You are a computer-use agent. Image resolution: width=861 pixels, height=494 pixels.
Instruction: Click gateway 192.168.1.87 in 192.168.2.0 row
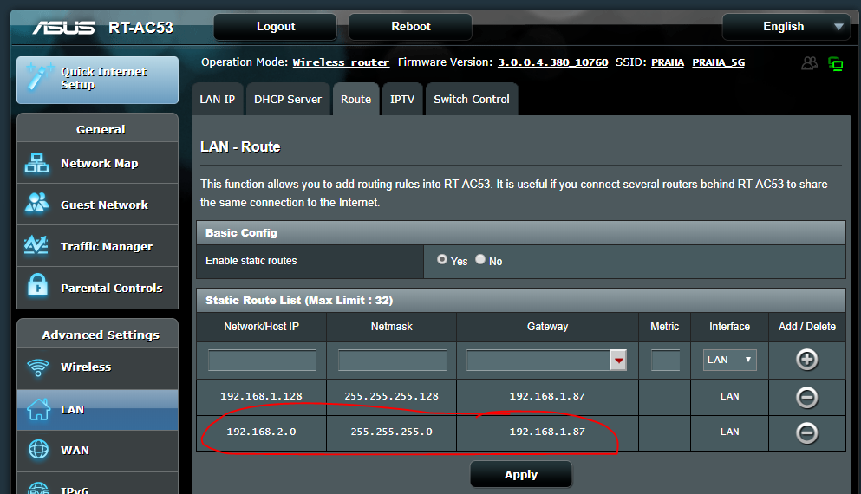547,432
